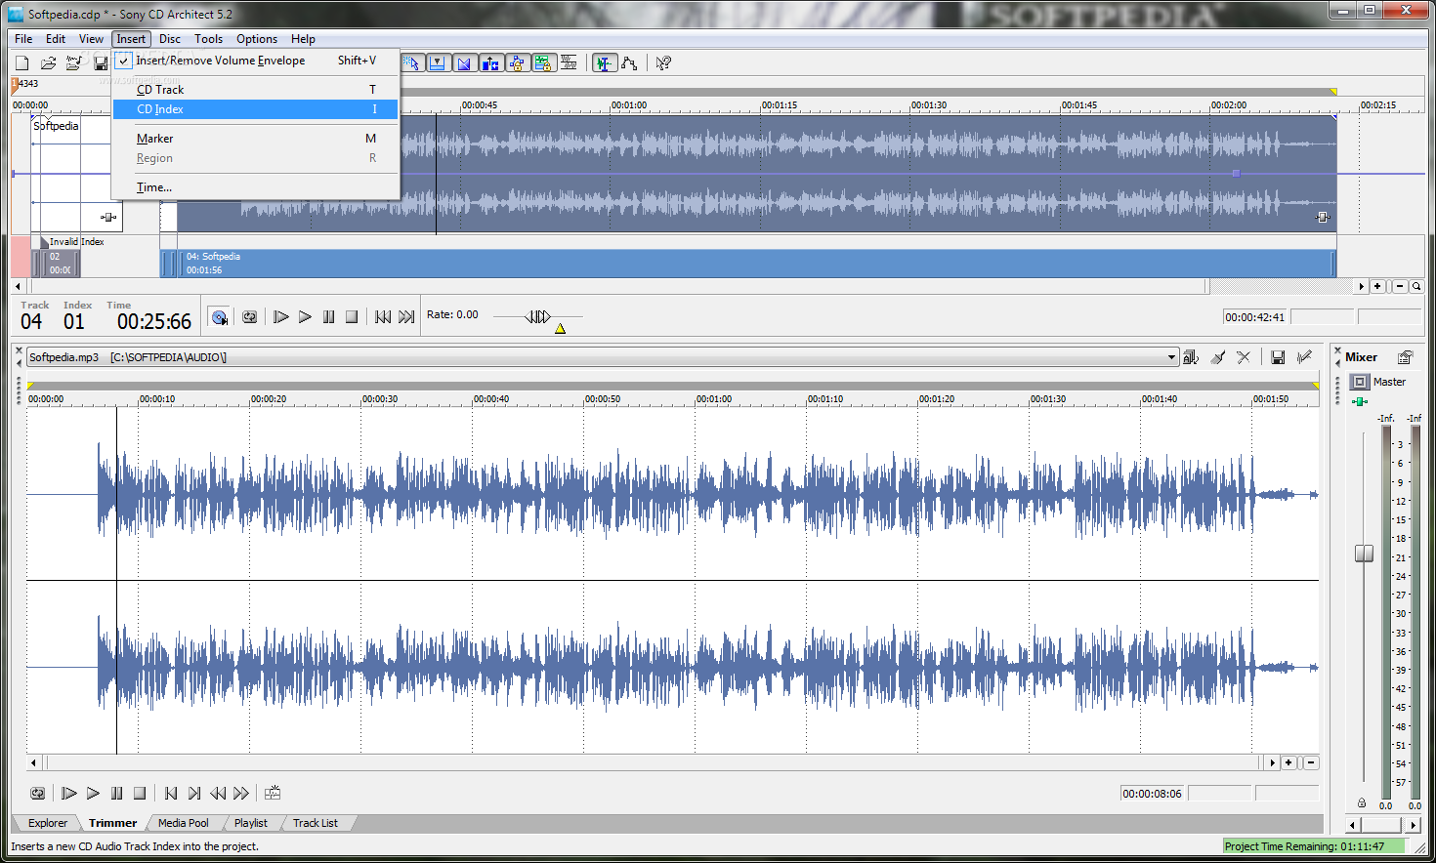Stop playback in the timeline transport
This screenshot has width=1436, height=863.
[x=352, y=317]
